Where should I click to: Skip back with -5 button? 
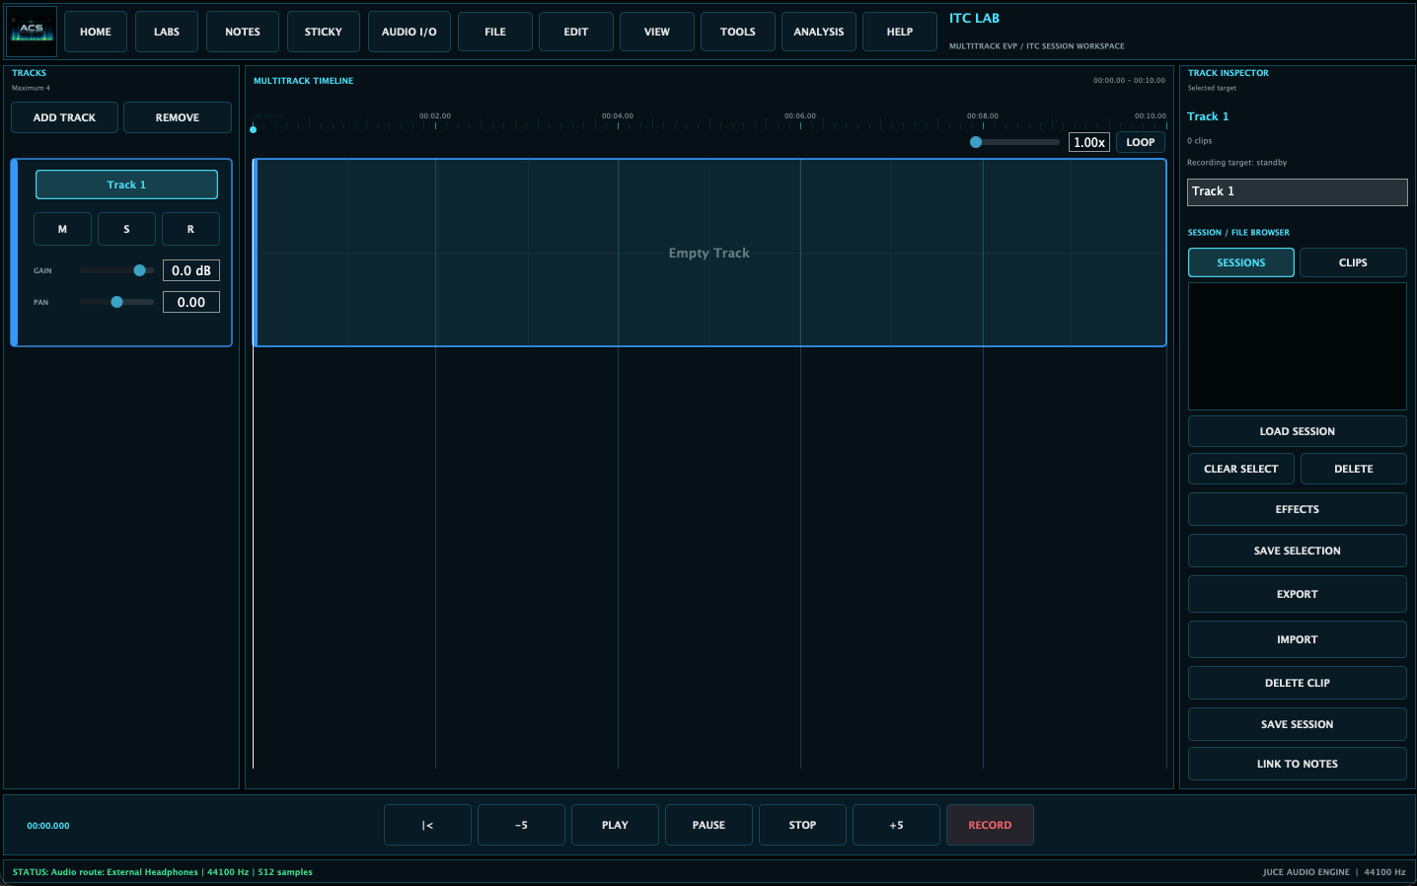[521, 825]
